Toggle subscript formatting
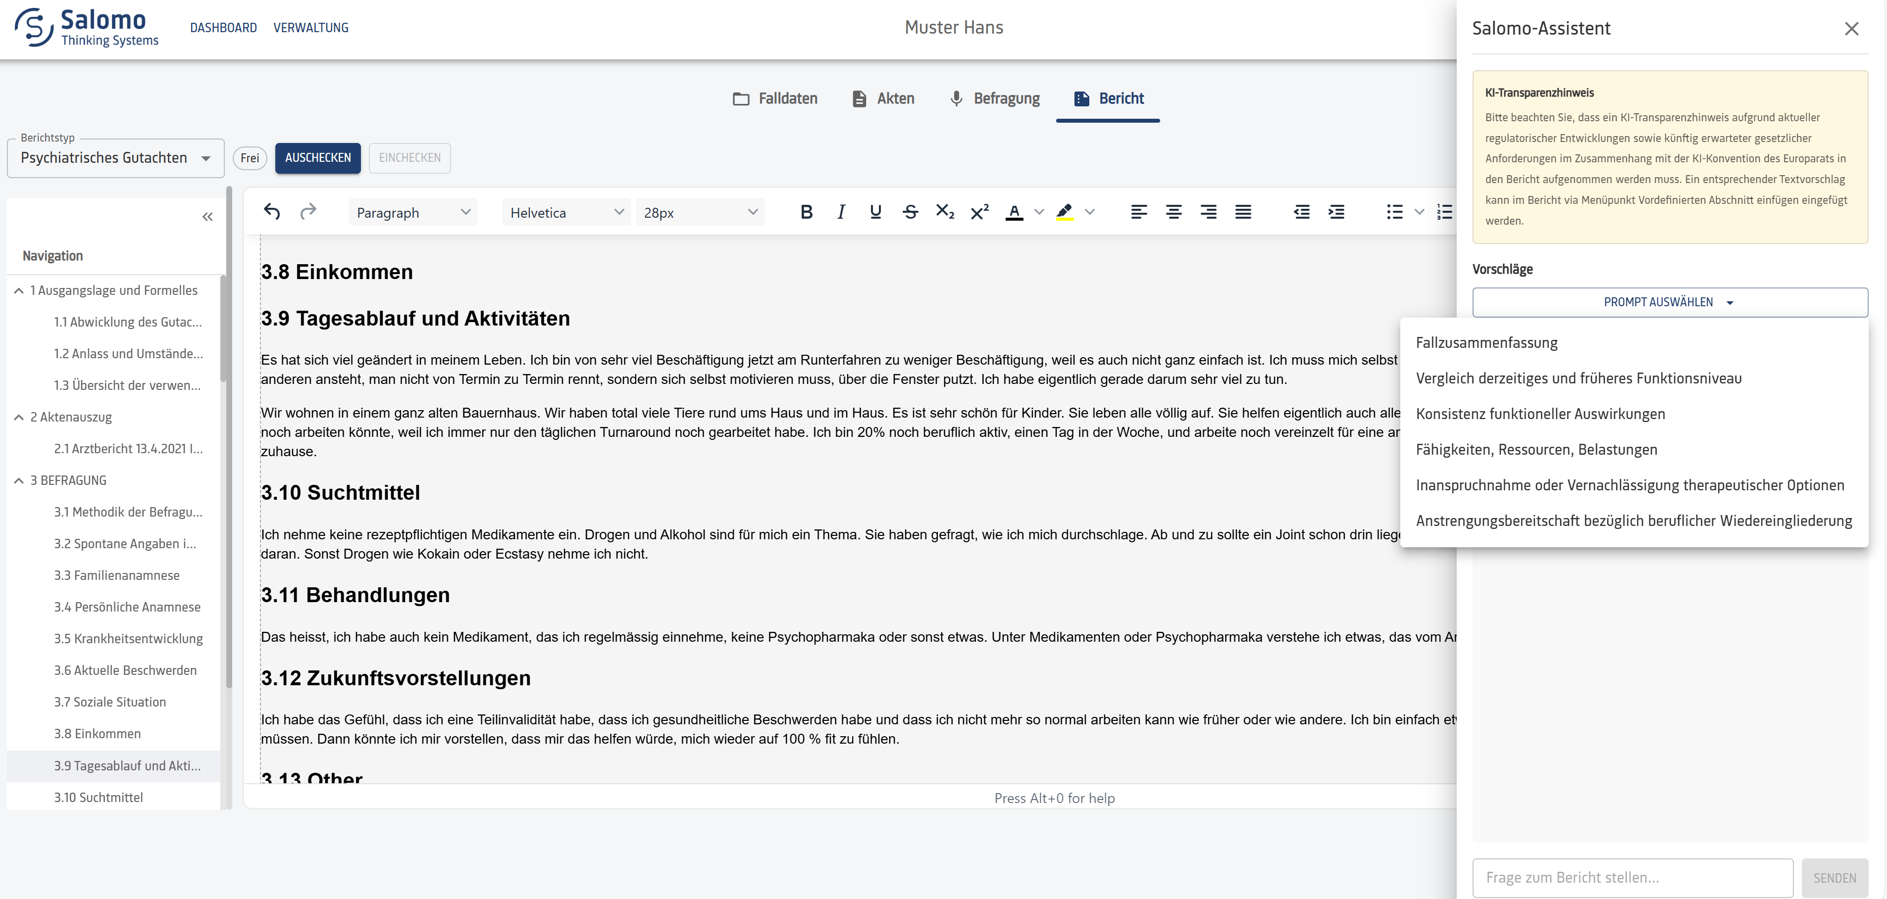Viewport: 1887px width, 899px height. click(945, 212)
